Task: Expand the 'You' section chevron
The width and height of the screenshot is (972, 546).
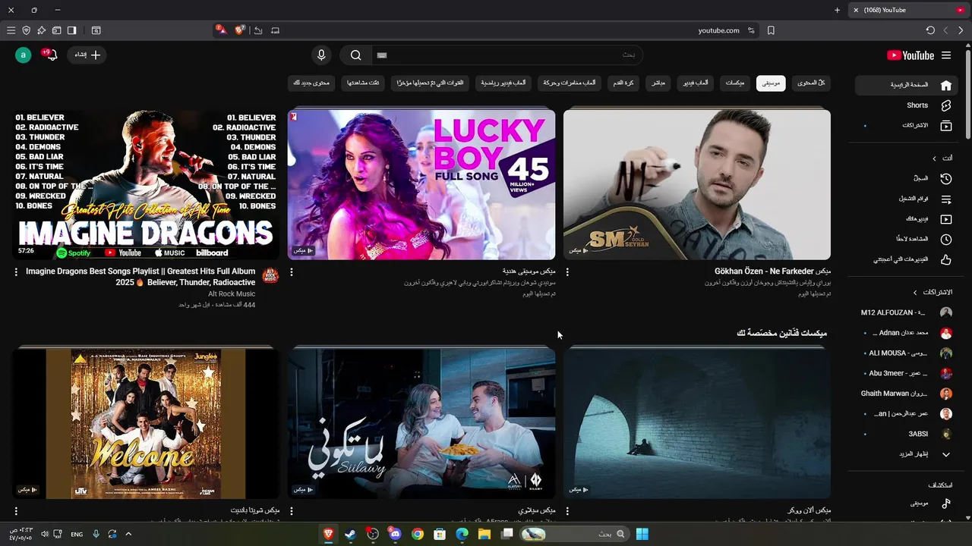Action: click(935, 158)
